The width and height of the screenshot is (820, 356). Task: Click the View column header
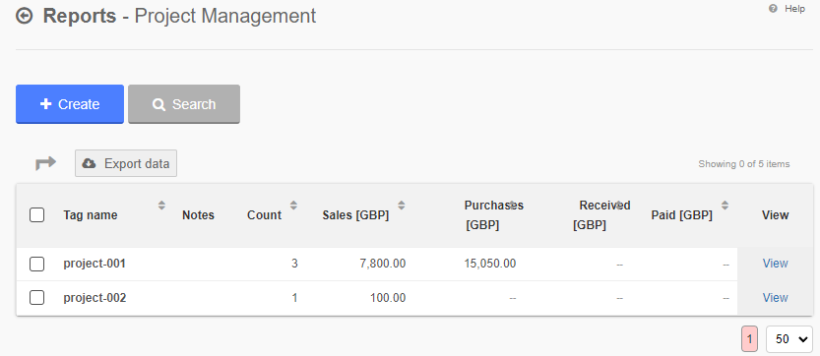coord(775,214)
